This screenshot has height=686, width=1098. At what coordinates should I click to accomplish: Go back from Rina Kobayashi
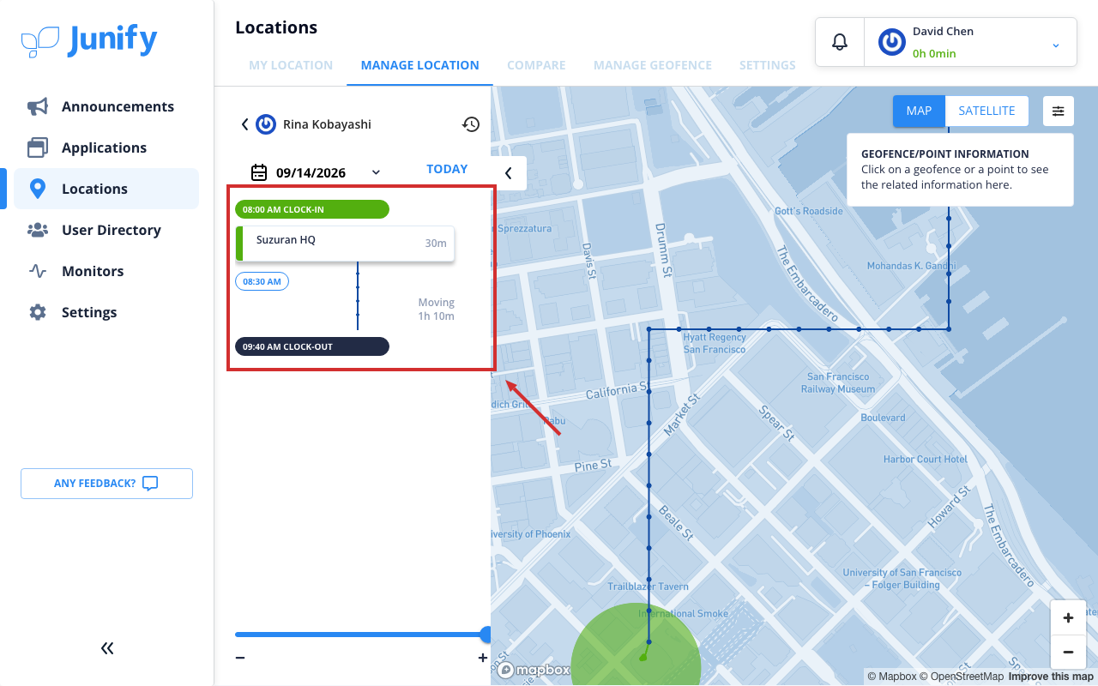[x=244, y=124]
